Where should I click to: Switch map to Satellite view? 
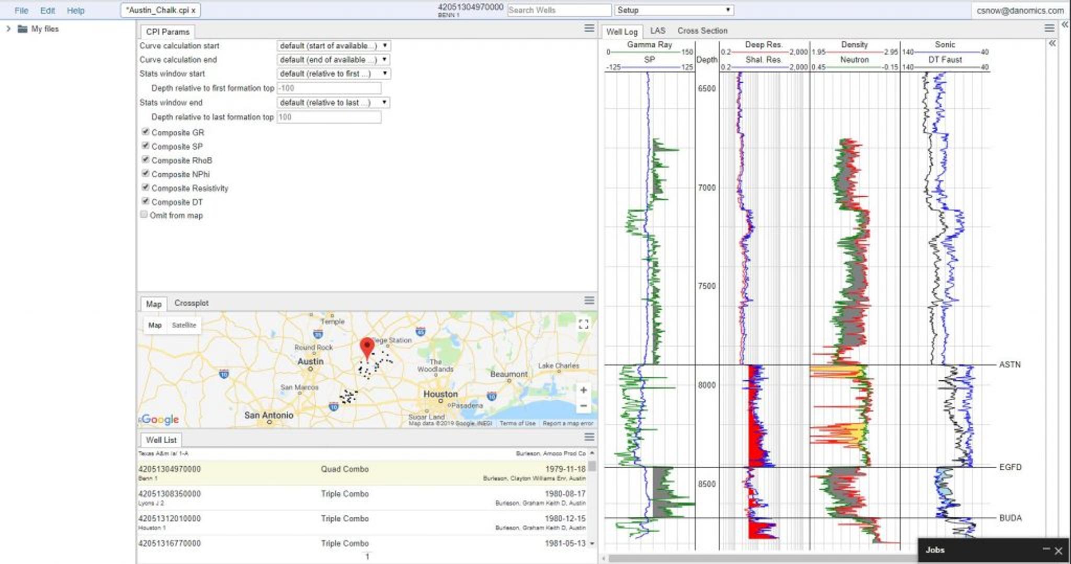(x=184, y=325)
